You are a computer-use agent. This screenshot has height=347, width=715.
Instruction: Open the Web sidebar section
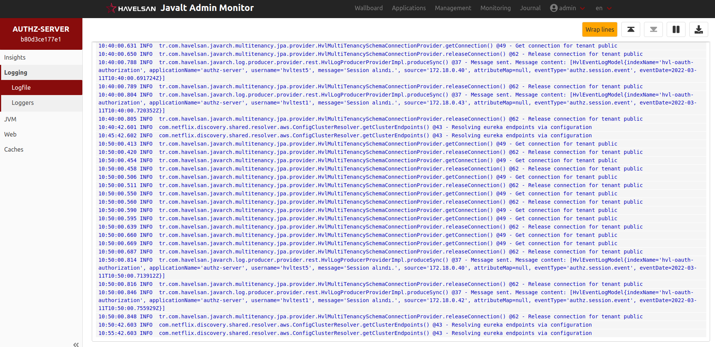tap(41, 134)
